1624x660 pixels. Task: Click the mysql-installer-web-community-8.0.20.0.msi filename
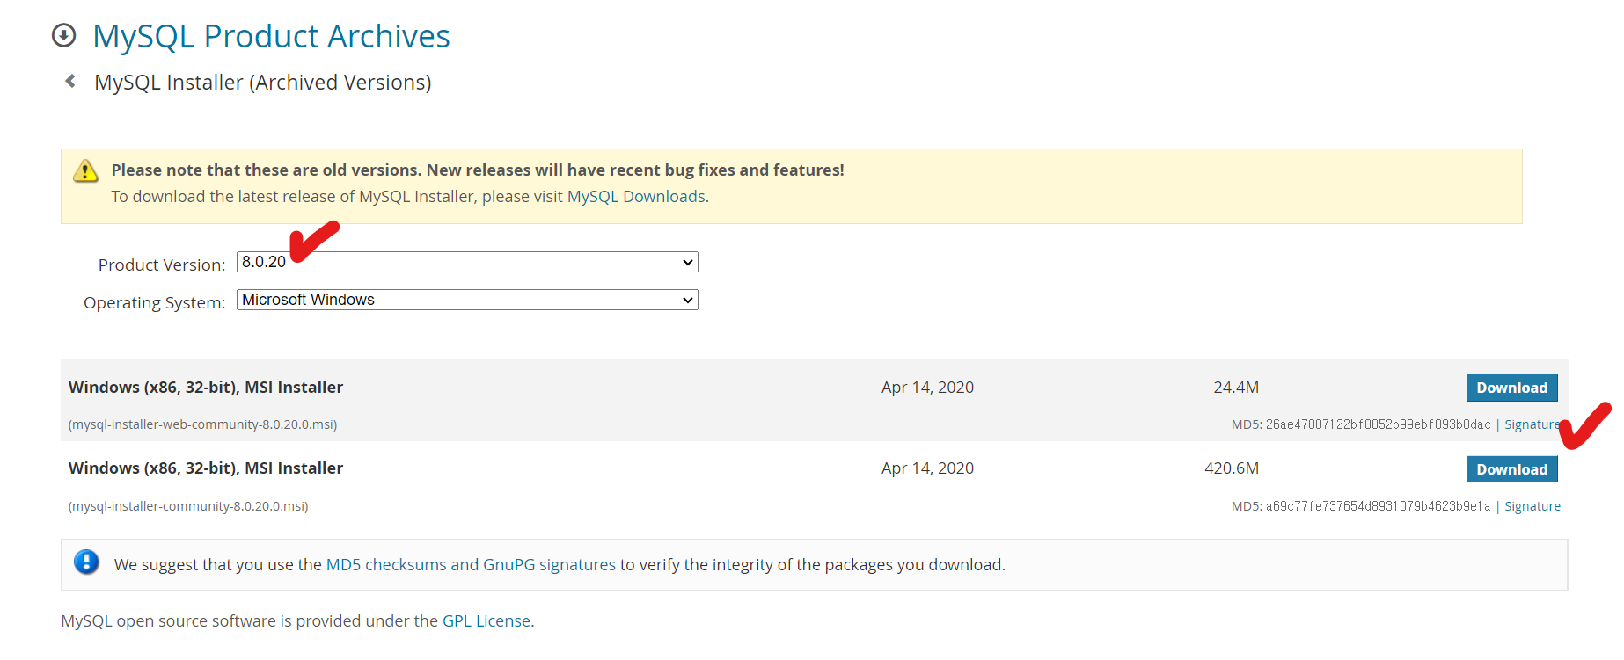pos(202,424)
